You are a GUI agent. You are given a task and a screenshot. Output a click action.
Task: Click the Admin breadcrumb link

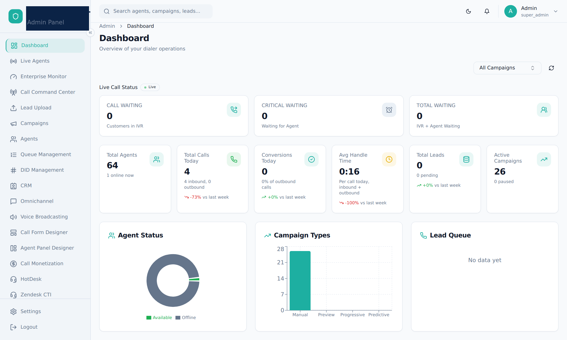[x=107, y=26]
